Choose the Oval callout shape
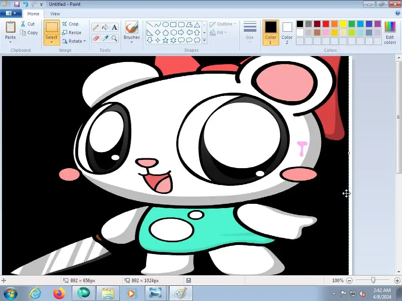 click(189, 40)
